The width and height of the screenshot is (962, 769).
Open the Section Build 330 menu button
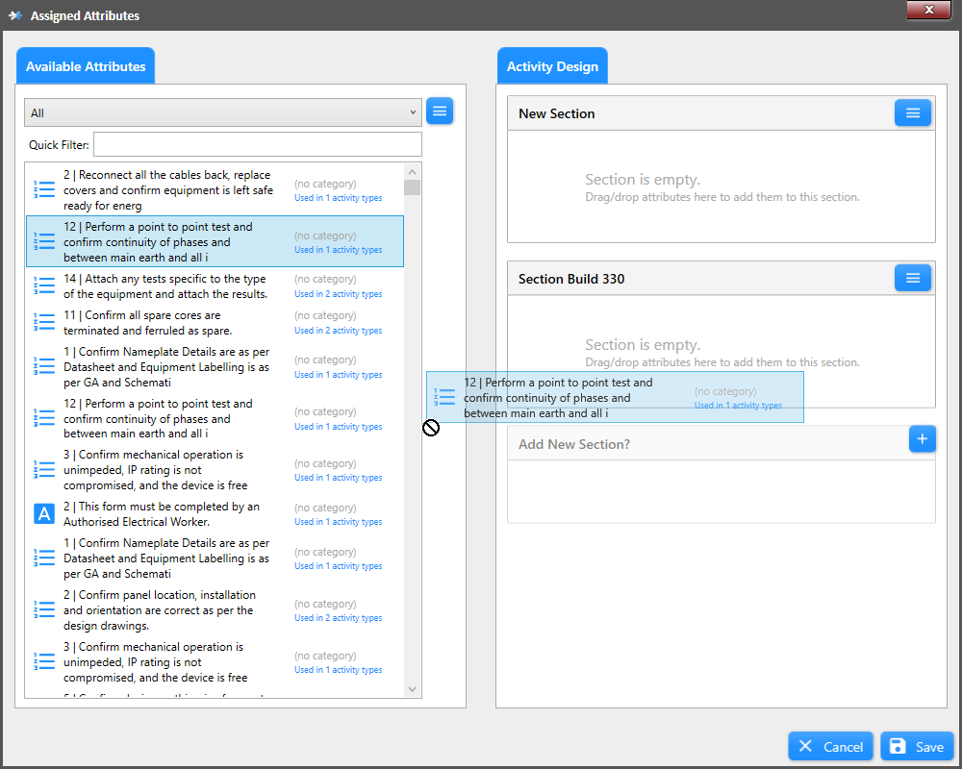[912, 279]
